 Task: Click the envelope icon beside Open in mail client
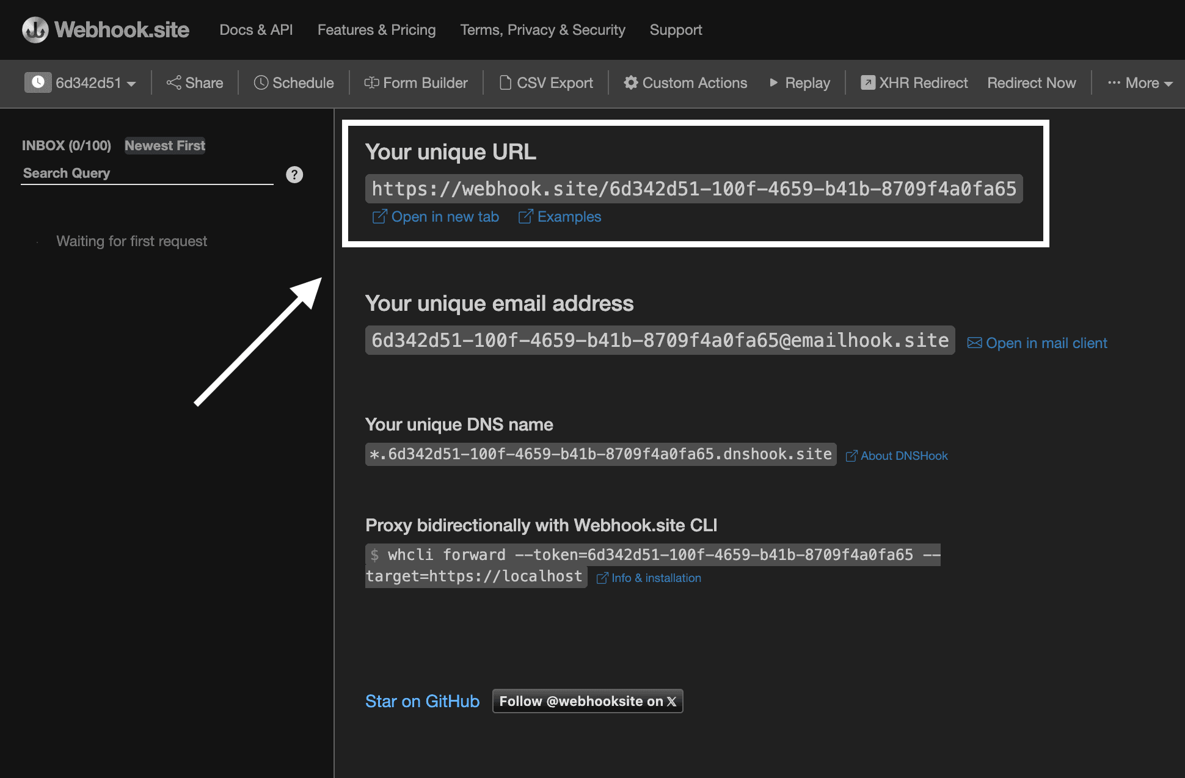(x=975, y=343)
